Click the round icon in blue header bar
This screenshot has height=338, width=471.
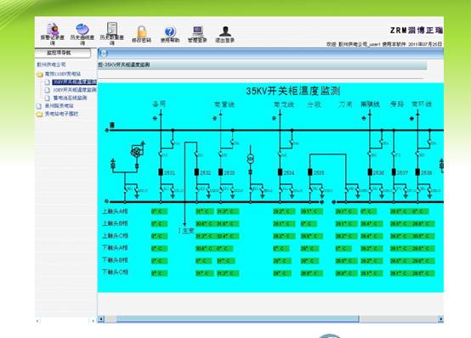103,54
